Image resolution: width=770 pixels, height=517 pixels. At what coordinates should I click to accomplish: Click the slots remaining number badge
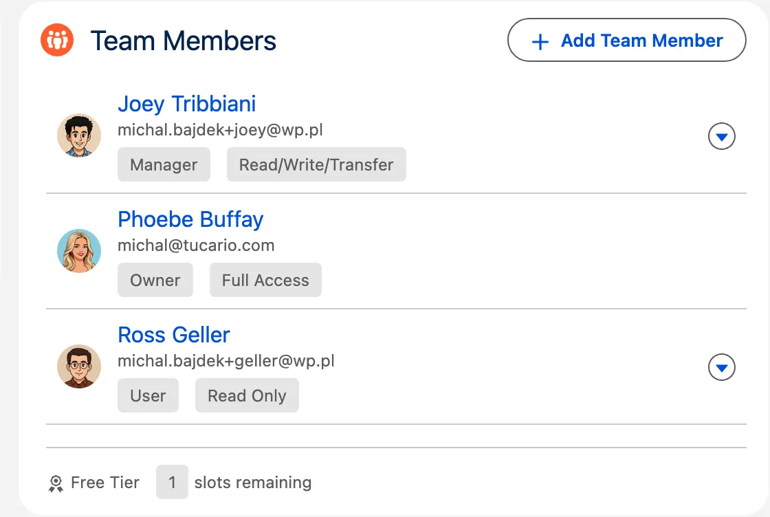click(x=172, y=483)
